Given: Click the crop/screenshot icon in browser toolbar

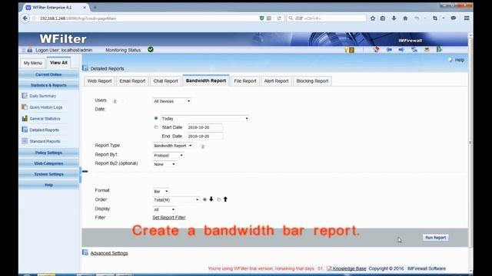Looking at the screenshot, I should (x=435, y=18).
